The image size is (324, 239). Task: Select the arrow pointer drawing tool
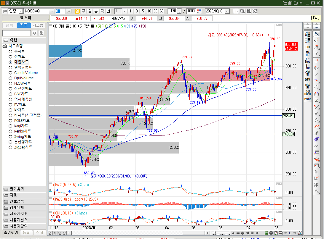click(317, 34)
